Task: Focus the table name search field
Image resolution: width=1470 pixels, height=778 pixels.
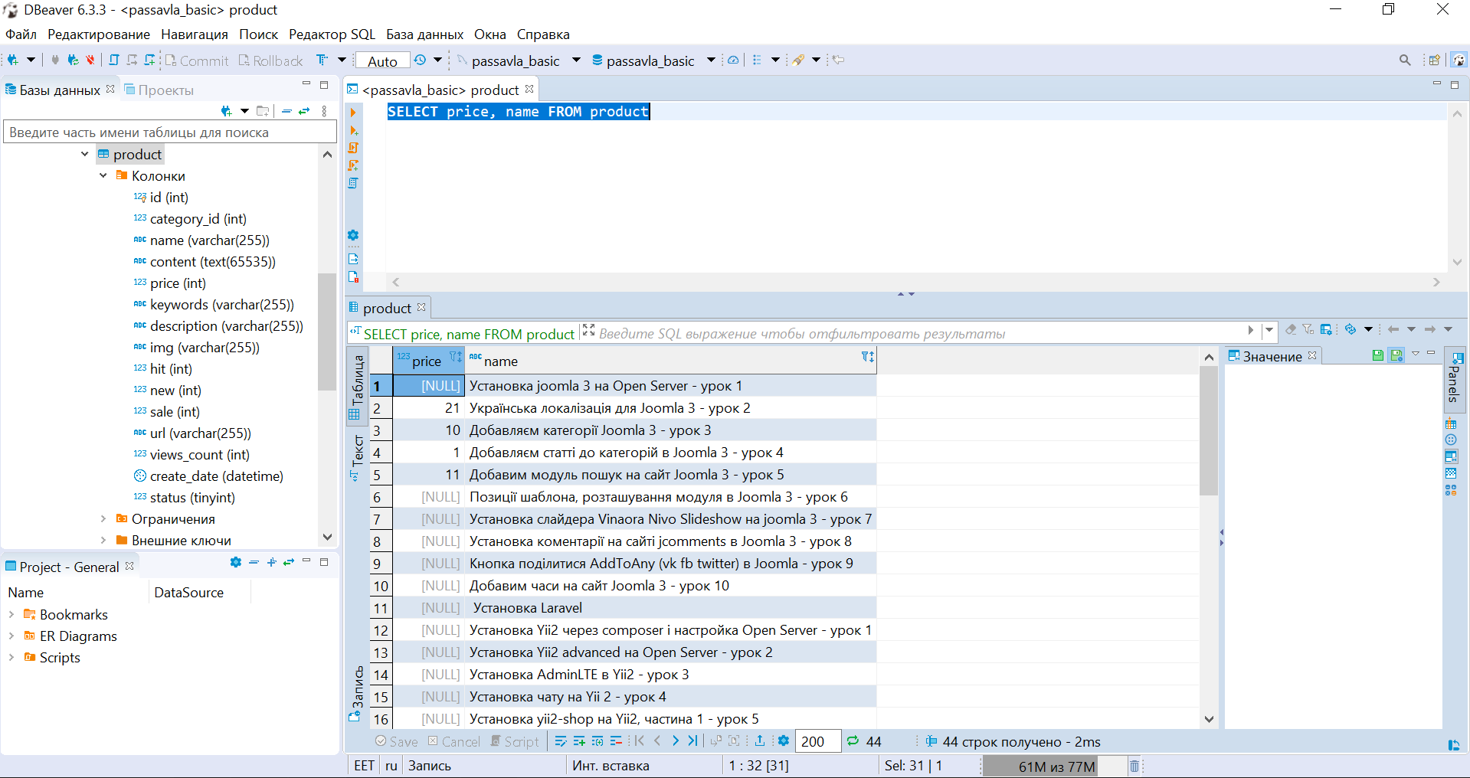Action: tap(170, 132)
